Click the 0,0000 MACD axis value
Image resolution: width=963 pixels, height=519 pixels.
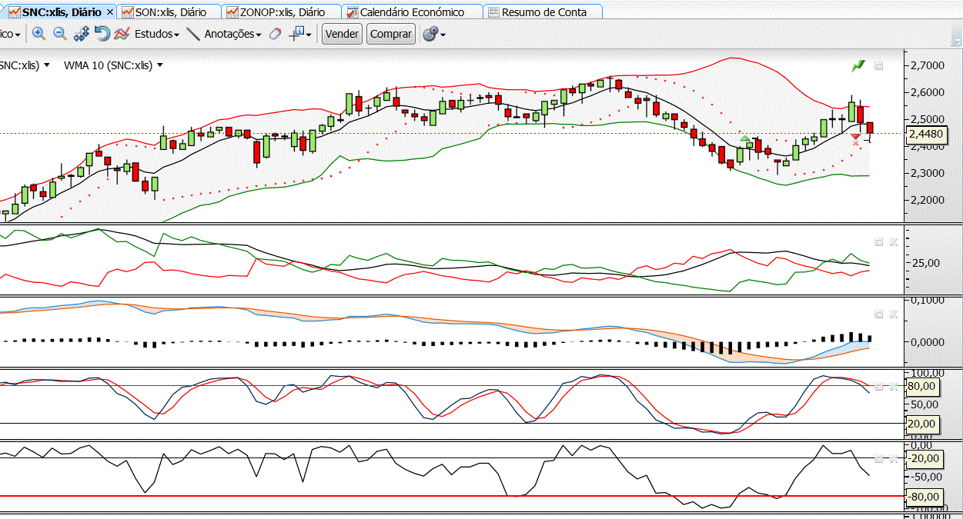927,341
